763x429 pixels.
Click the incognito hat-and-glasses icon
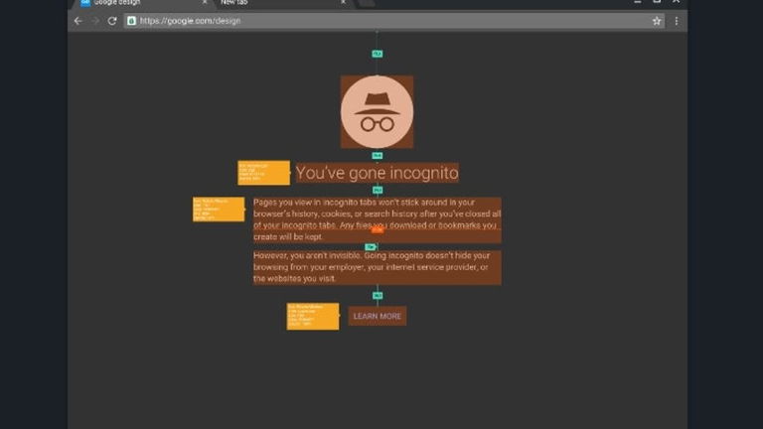(x=378, y=112)
